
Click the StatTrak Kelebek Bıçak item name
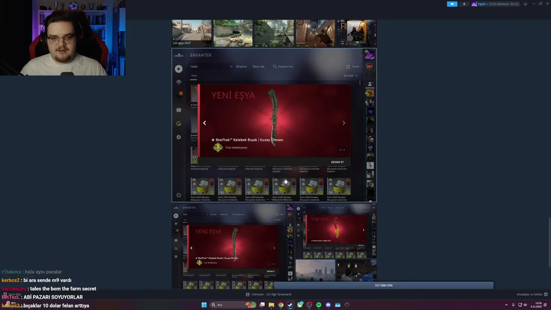(x=247, y=140)
